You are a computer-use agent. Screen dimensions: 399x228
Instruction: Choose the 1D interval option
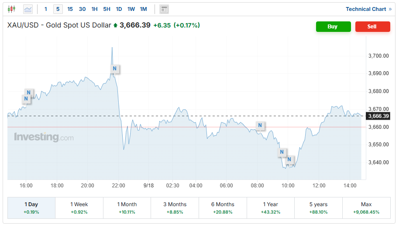pyautogui.click(x=119, y=9)
